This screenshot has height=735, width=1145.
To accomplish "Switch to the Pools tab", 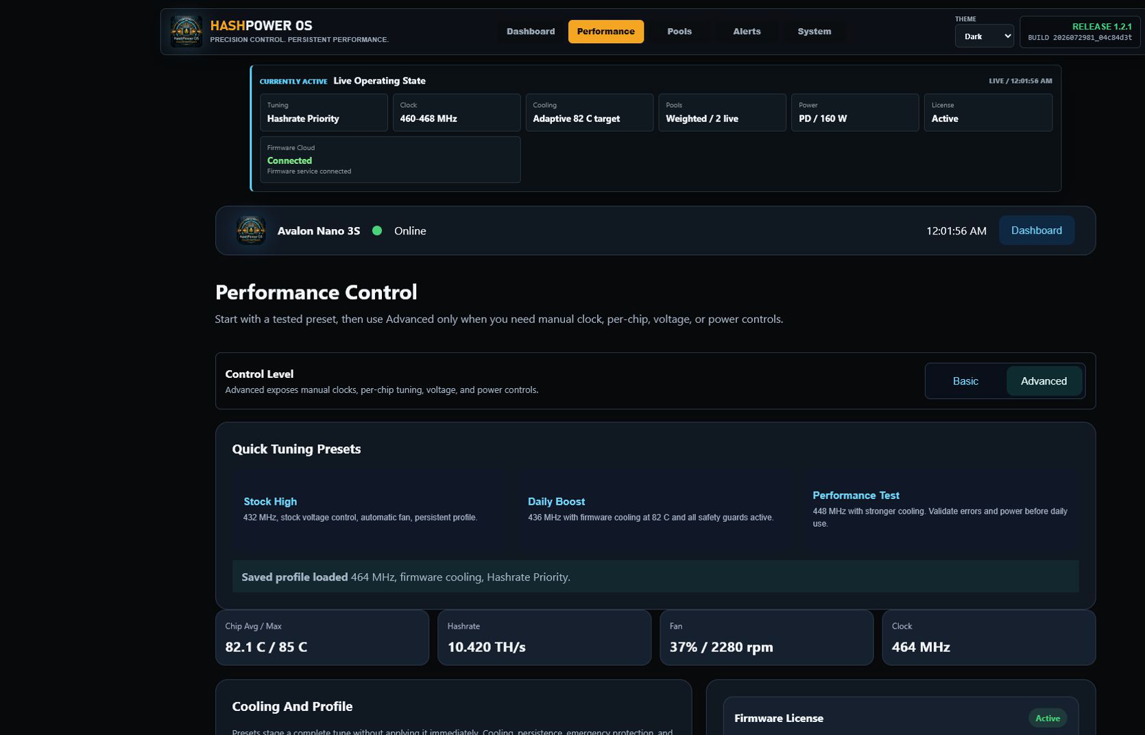I will (679, 32).
